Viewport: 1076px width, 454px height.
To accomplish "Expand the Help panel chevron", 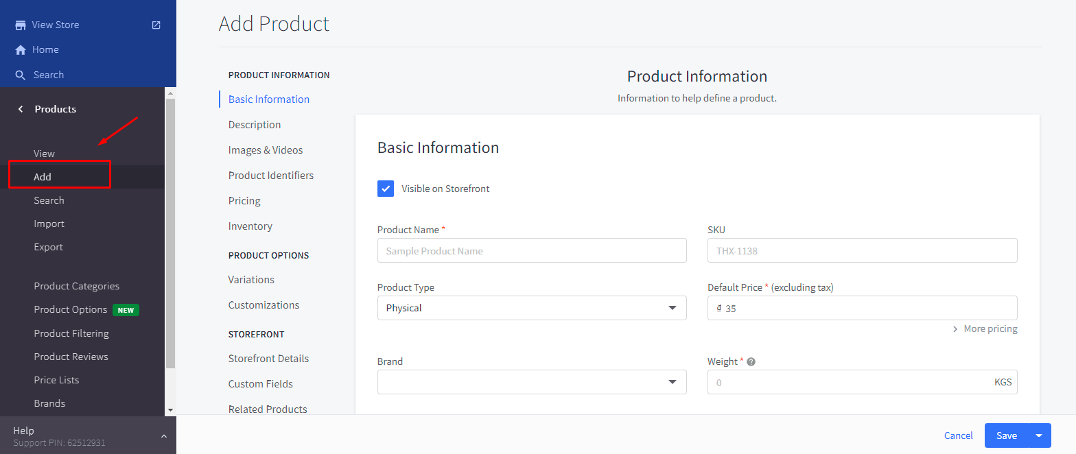I will click(163, 436).
